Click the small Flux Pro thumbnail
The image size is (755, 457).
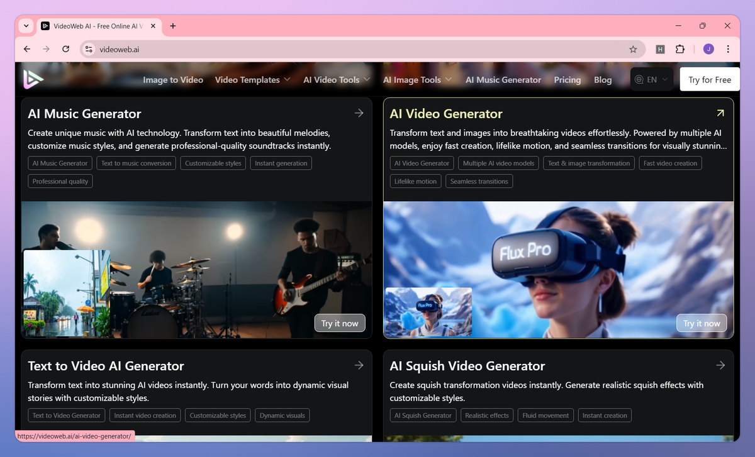428,312
